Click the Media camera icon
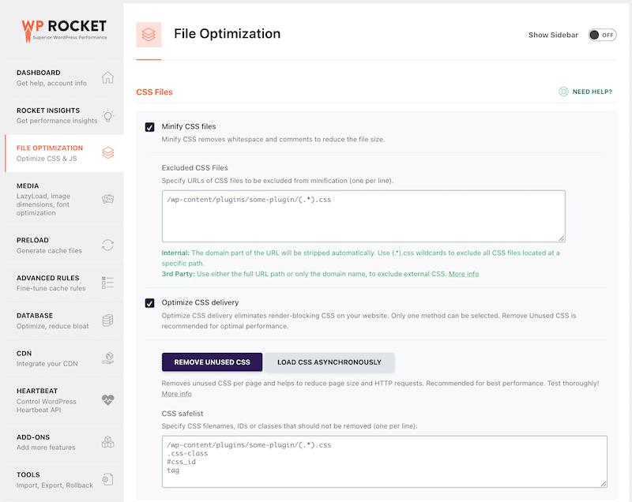 click(107, 199)
